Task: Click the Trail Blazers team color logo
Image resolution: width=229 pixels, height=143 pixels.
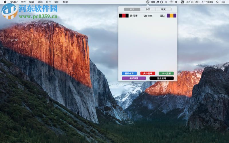Action: 124,16
